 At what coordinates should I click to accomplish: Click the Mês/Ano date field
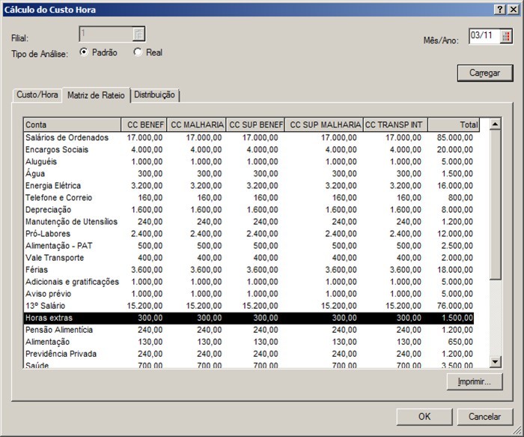coord(484,36)
